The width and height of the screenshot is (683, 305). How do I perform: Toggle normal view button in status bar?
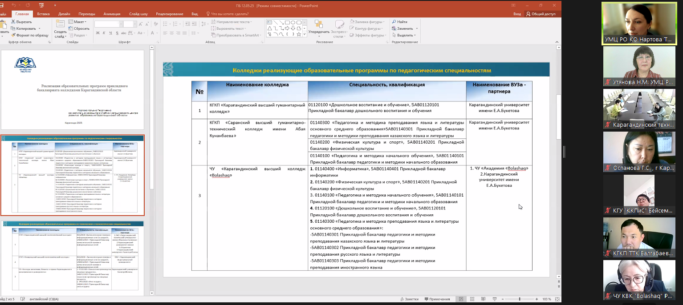point(461,299)
